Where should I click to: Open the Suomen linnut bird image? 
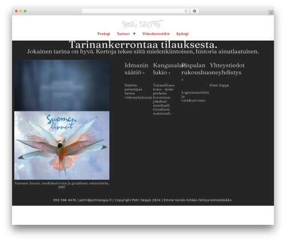62,145
